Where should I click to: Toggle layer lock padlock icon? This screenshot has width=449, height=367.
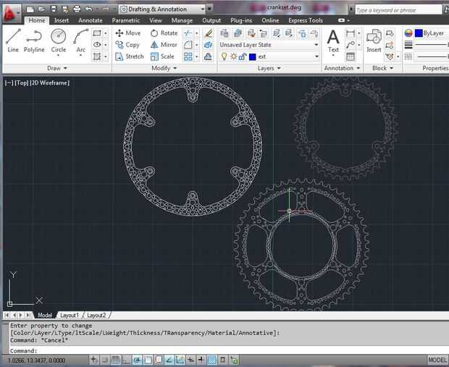tap(243, 56)
